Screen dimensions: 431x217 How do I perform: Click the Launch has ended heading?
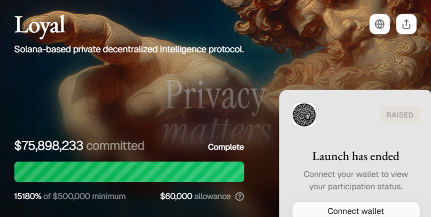tap(355, 157)
